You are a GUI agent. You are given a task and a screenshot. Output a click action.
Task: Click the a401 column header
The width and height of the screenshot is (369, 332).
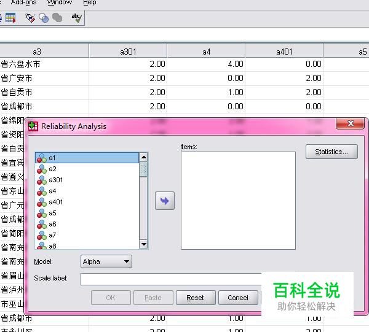[284, 52]
